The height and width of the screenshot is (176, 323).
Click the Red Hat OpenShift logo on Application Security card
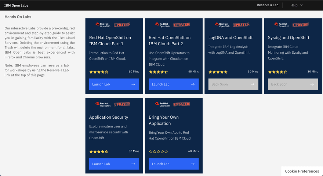(103, 104)
